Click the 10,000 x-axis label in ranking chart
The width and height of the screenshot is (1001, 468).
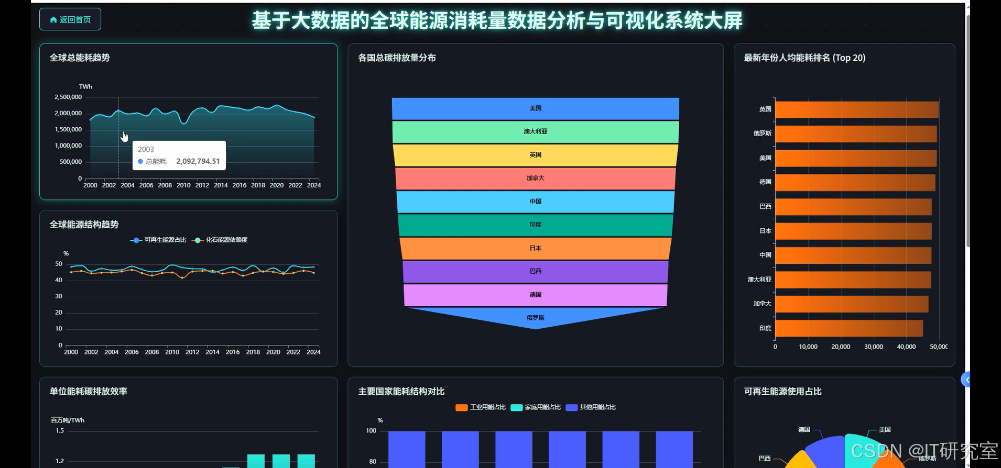coord(808,347)
